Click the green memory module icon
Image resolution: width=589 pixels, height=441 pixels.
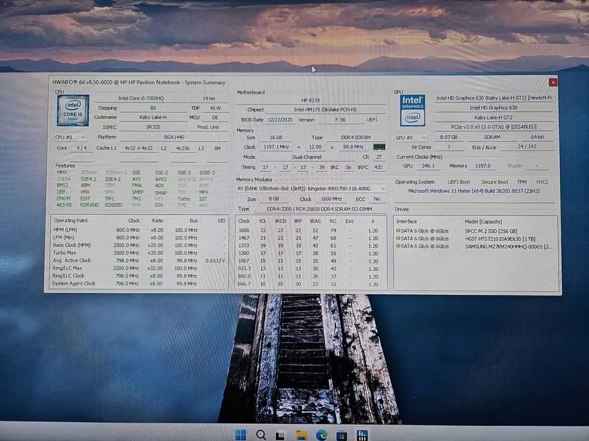tap(379, 147)
